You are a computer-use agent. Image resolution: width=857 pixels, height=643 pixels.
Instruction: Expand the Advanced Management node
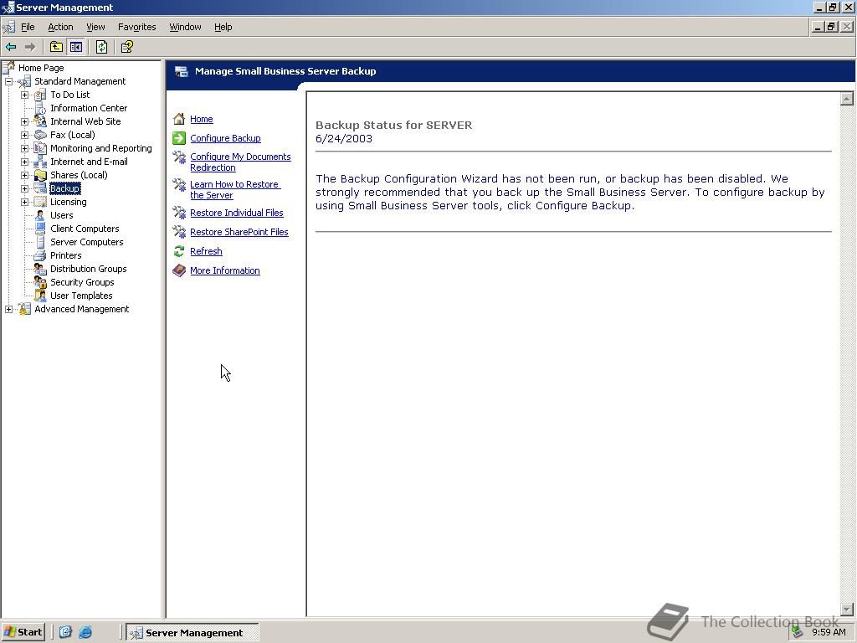tap(8, 309)
